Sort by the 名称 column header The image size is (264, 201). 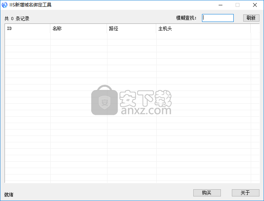78,28
